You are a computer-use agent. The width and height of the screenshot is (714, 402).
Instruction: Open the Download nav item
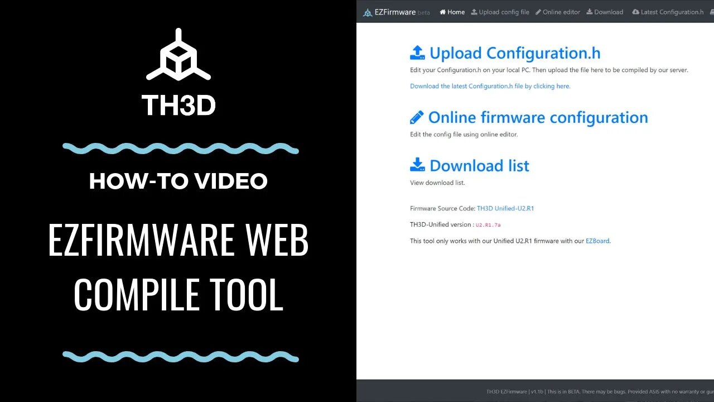coord(605,12)
